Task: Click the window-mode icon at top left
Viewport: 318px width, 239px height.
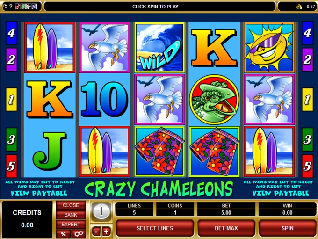Action: (x=6, y=7)
